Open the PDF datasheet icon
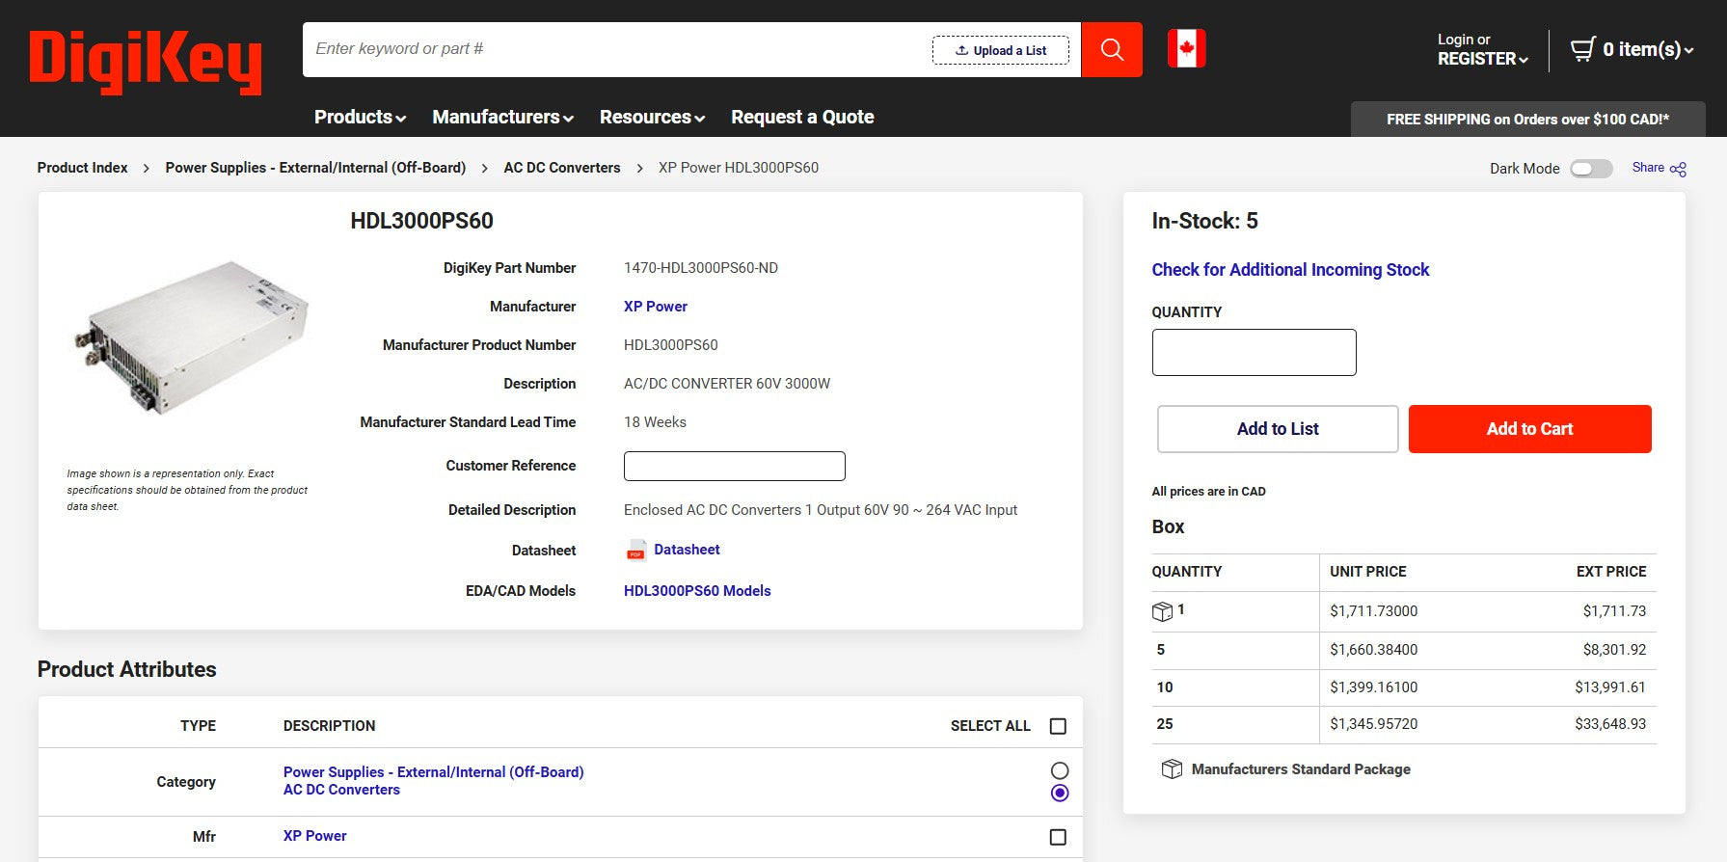The width and height of the screenshot is (1727, 862). coord(636,551)
